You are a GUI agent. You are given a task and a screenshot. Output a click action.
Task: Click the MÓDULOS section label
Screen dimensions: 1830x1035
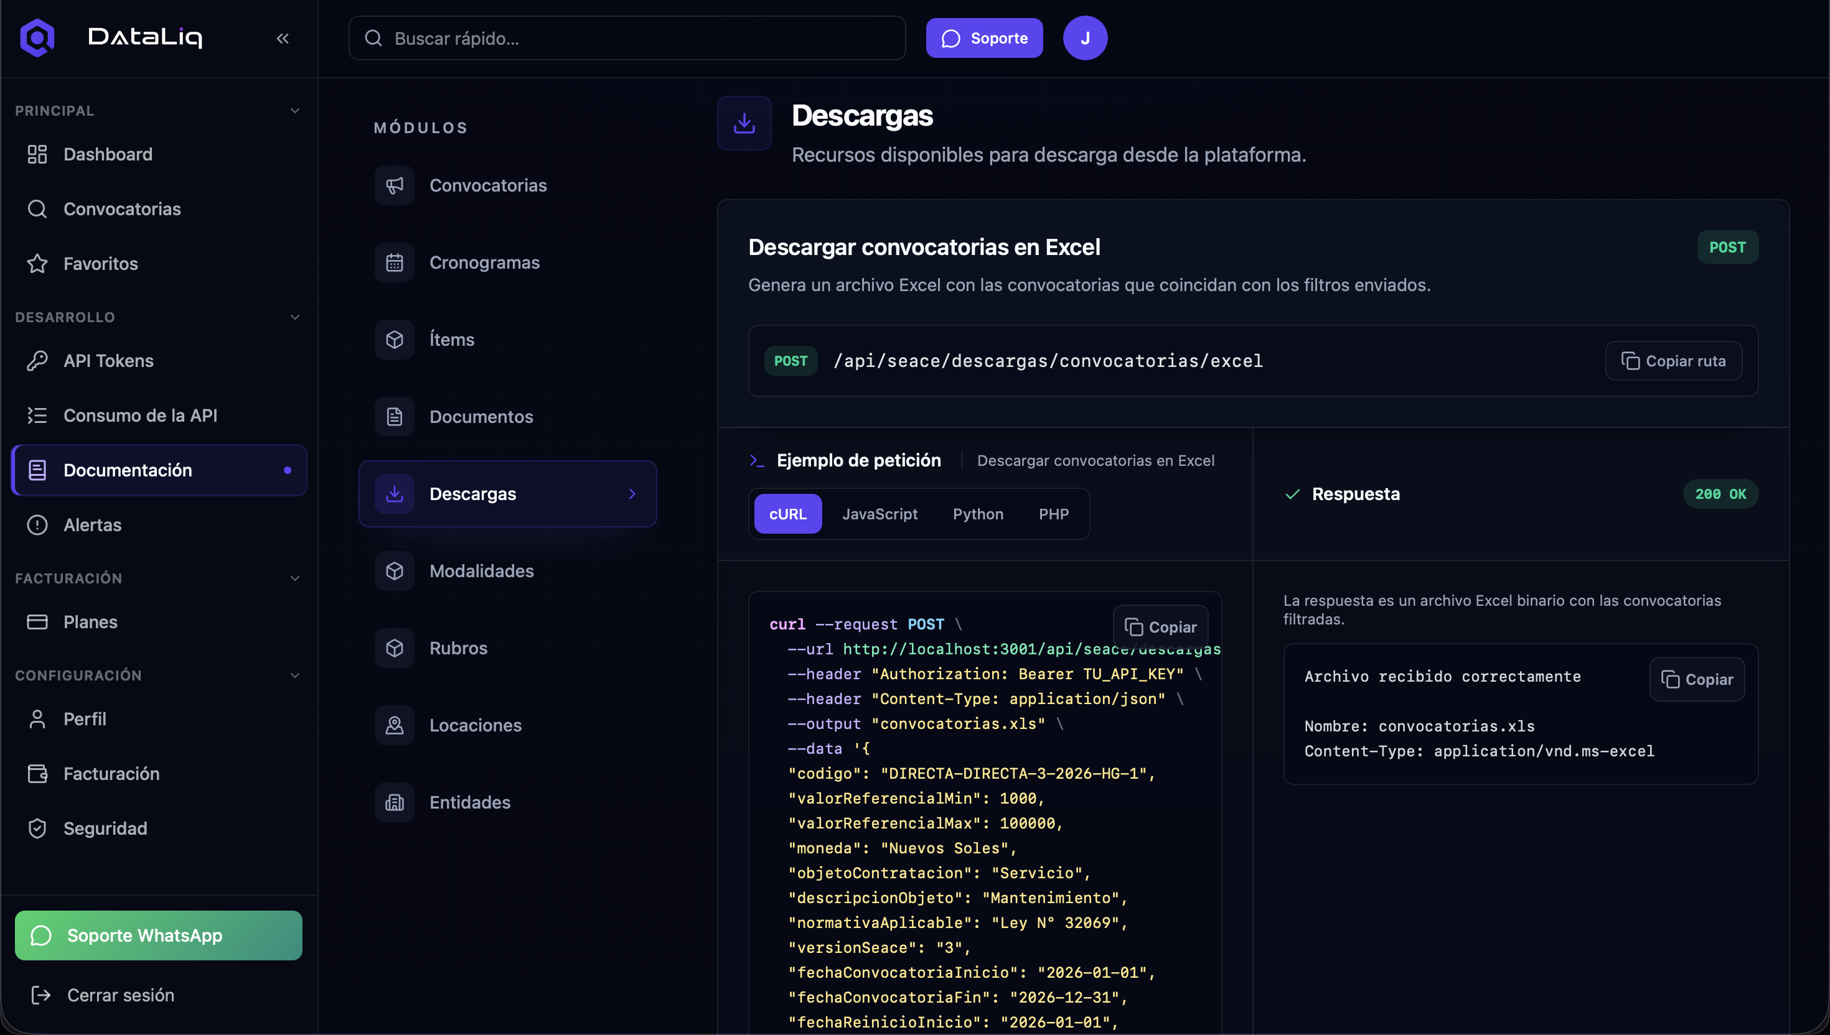click(x=421, y=128)
